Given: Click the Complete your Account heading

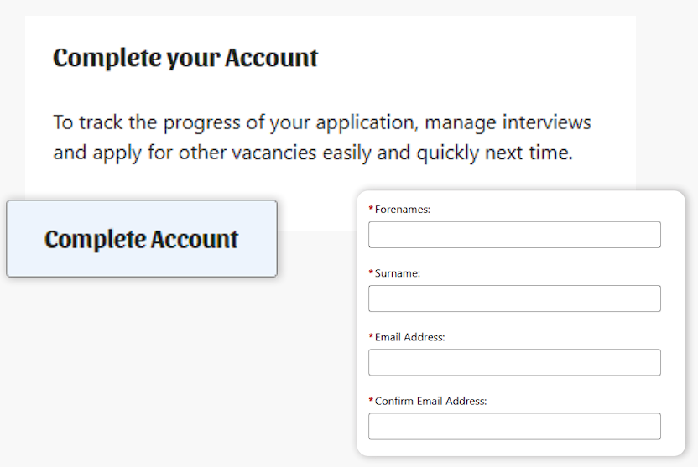Looking at the screenshot, I should click(x=185, y=58).
